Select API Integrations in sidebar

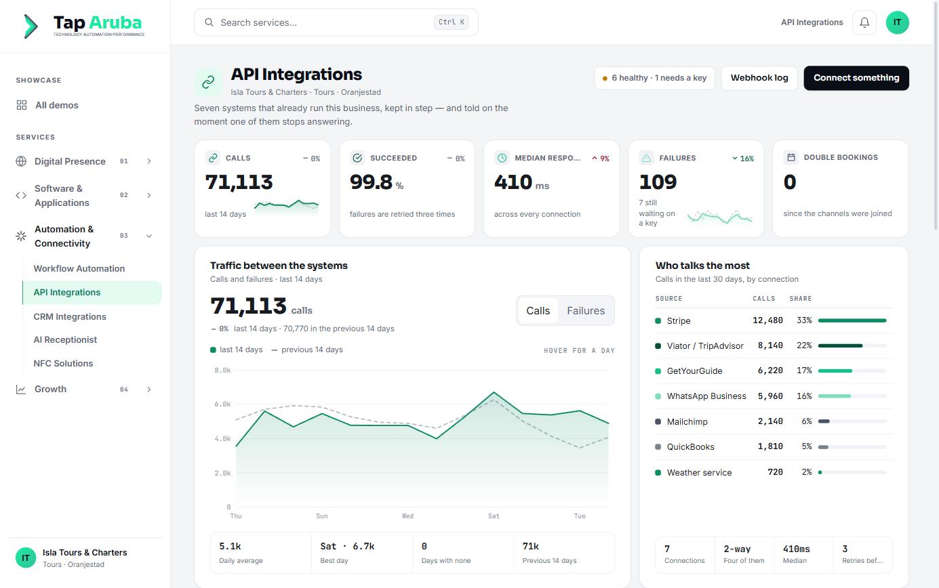click(92, 292)
